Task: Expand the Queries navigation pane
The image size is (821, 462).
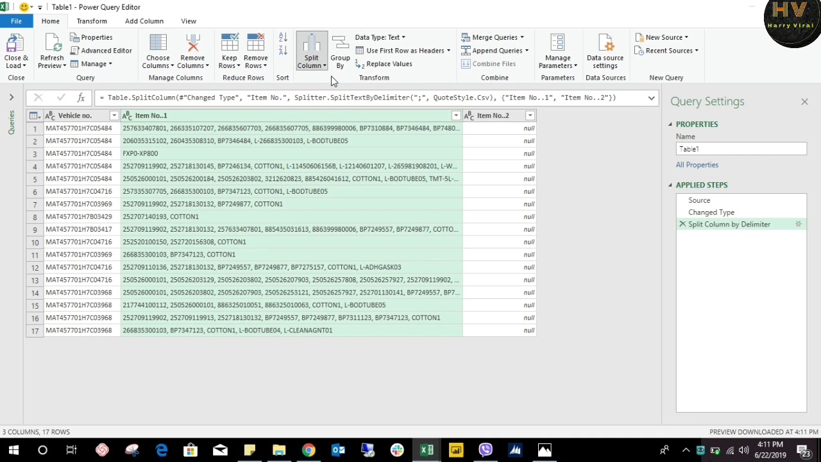Action: coord(11,98)
